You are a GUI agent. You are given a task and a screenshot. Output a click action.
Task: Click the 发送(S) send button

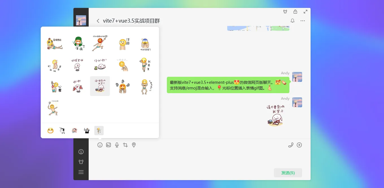288,173
